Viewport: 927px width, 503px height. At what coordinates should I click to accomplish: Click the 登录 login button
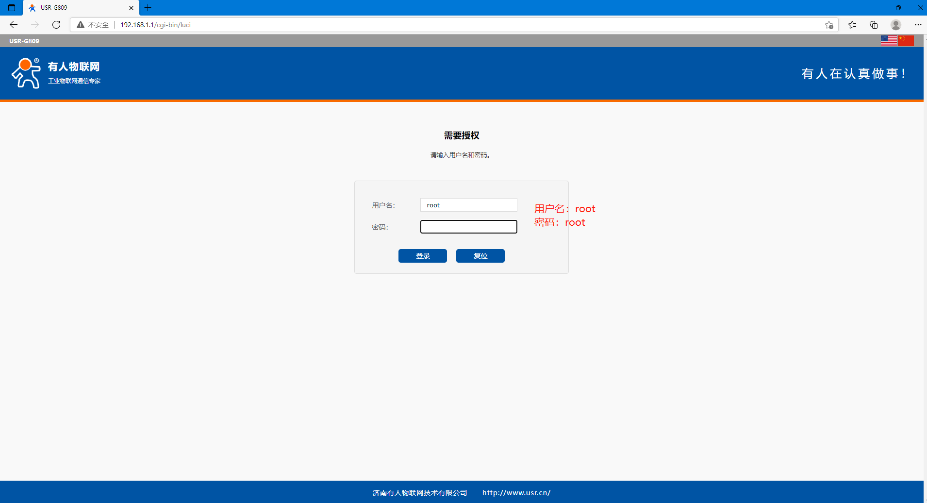tap(422, 256)
